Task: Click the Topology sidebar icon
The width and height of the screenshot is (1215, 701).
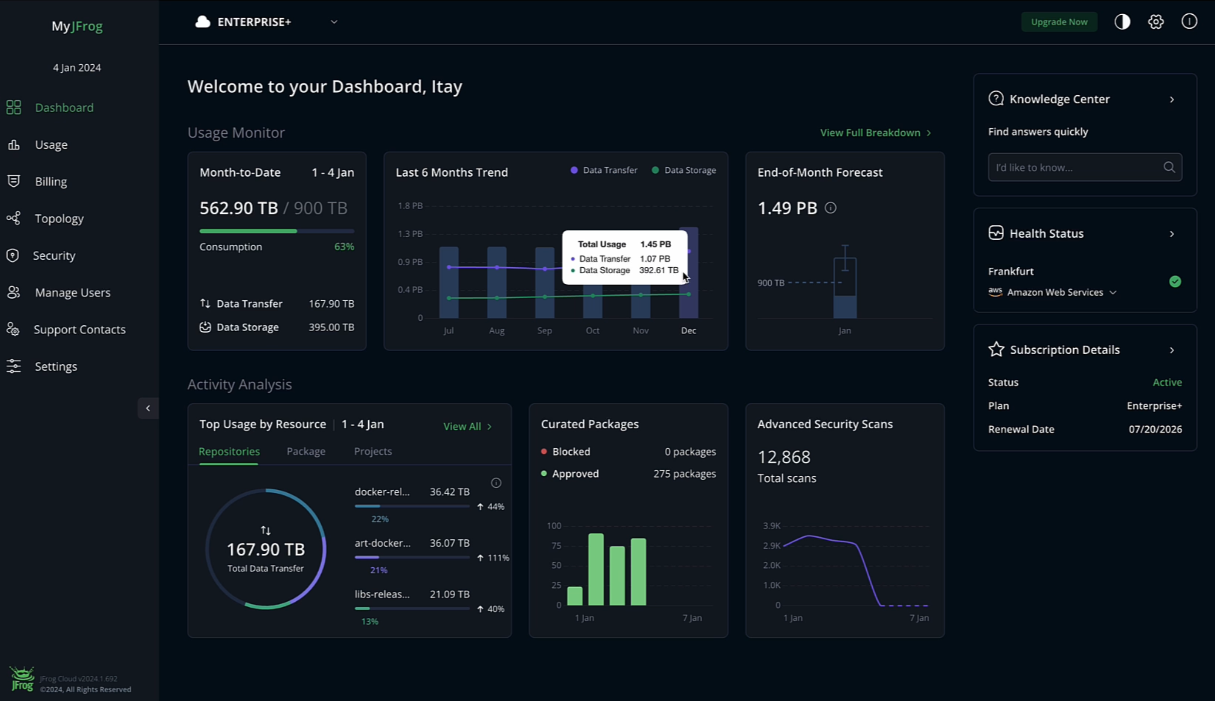Action: pos(14,219)
